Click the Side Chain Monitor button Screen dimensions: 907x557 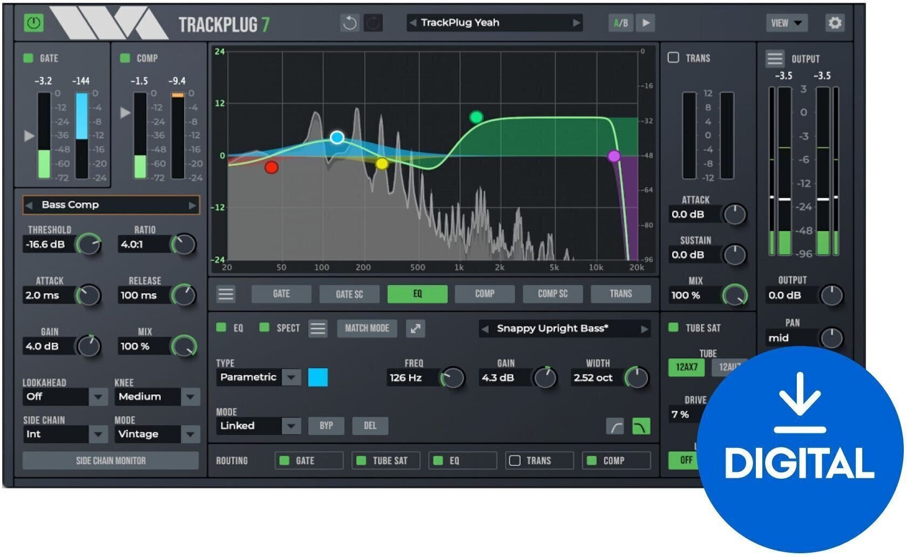(x=110, y=460)
